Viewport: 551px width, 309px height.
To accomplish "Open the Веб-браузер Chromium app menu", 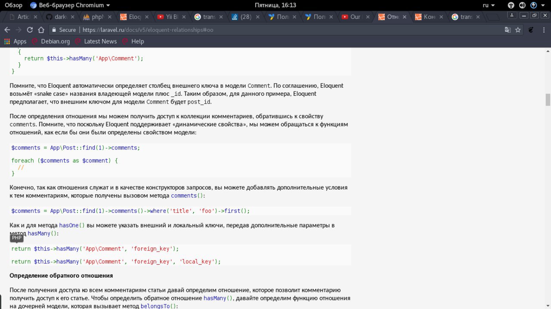I will [70, 5].
